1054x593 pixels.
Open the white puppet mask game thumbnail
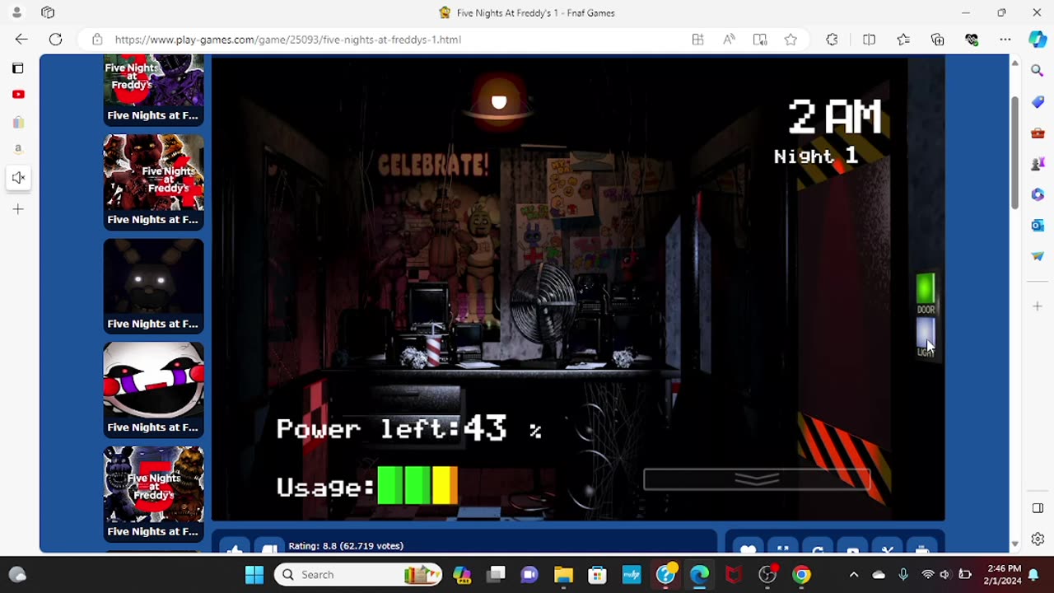[154, 390]
